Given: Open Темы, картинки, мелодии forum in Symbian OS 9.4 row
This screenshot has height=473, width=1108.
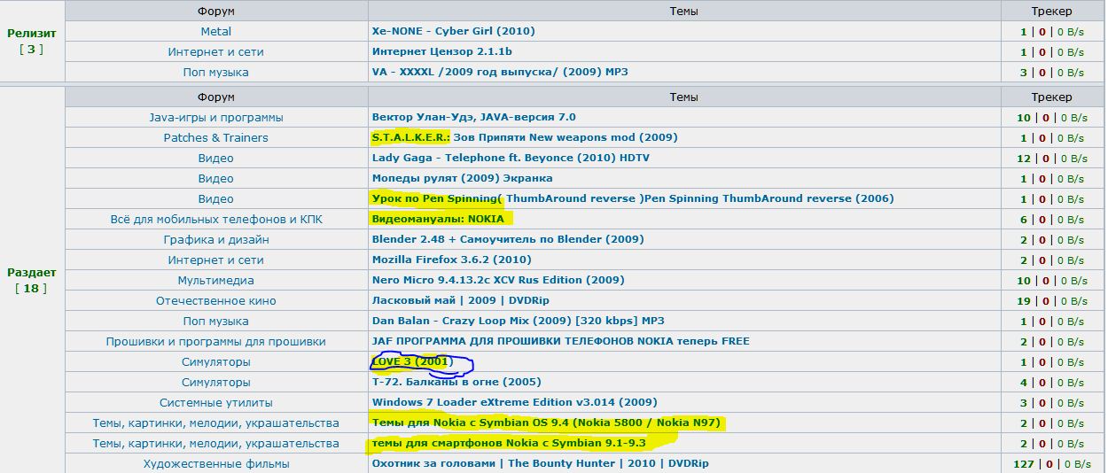Looking at the screenshot, I should 215,423.
